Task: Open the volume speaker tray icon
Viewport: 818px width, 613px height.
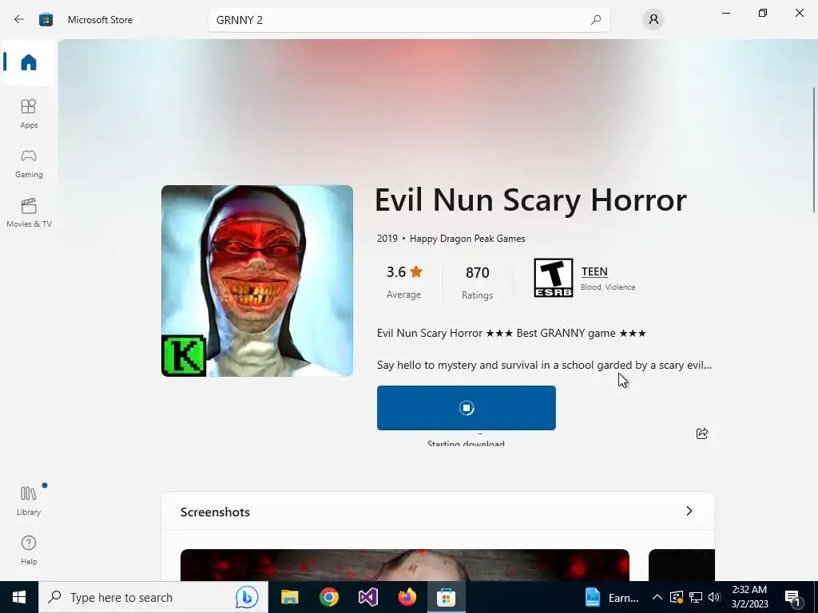Action: (x=714, y=597)
